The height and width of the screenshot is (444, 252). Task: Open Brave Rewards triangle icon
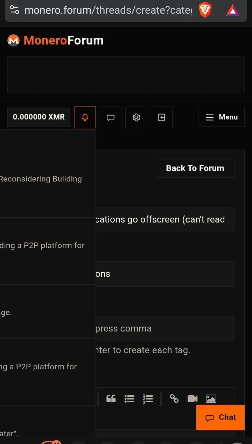click(233, 10)
